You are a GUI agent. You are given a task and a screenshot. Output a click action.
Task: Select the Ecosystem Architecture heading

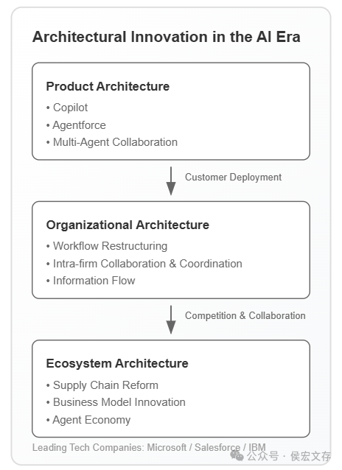click(117, 363)
